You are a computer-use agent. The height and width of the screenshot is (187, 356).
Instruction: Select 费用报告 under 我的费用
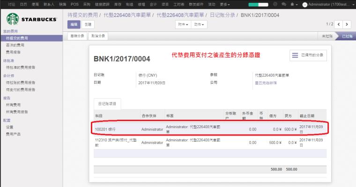tap(13, 52)
